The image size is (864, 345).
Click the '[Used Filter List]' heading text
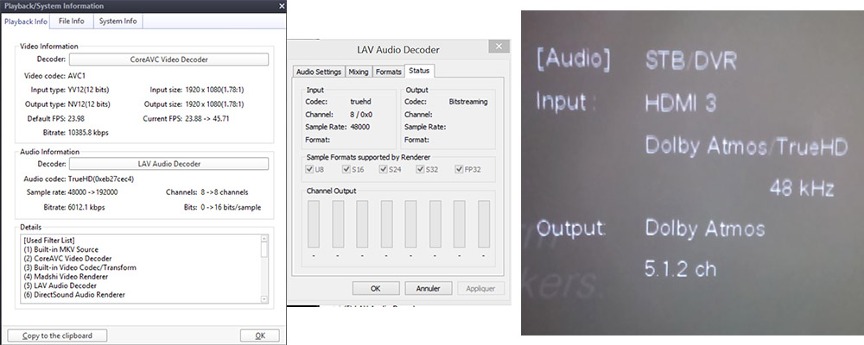coord(49,241)
